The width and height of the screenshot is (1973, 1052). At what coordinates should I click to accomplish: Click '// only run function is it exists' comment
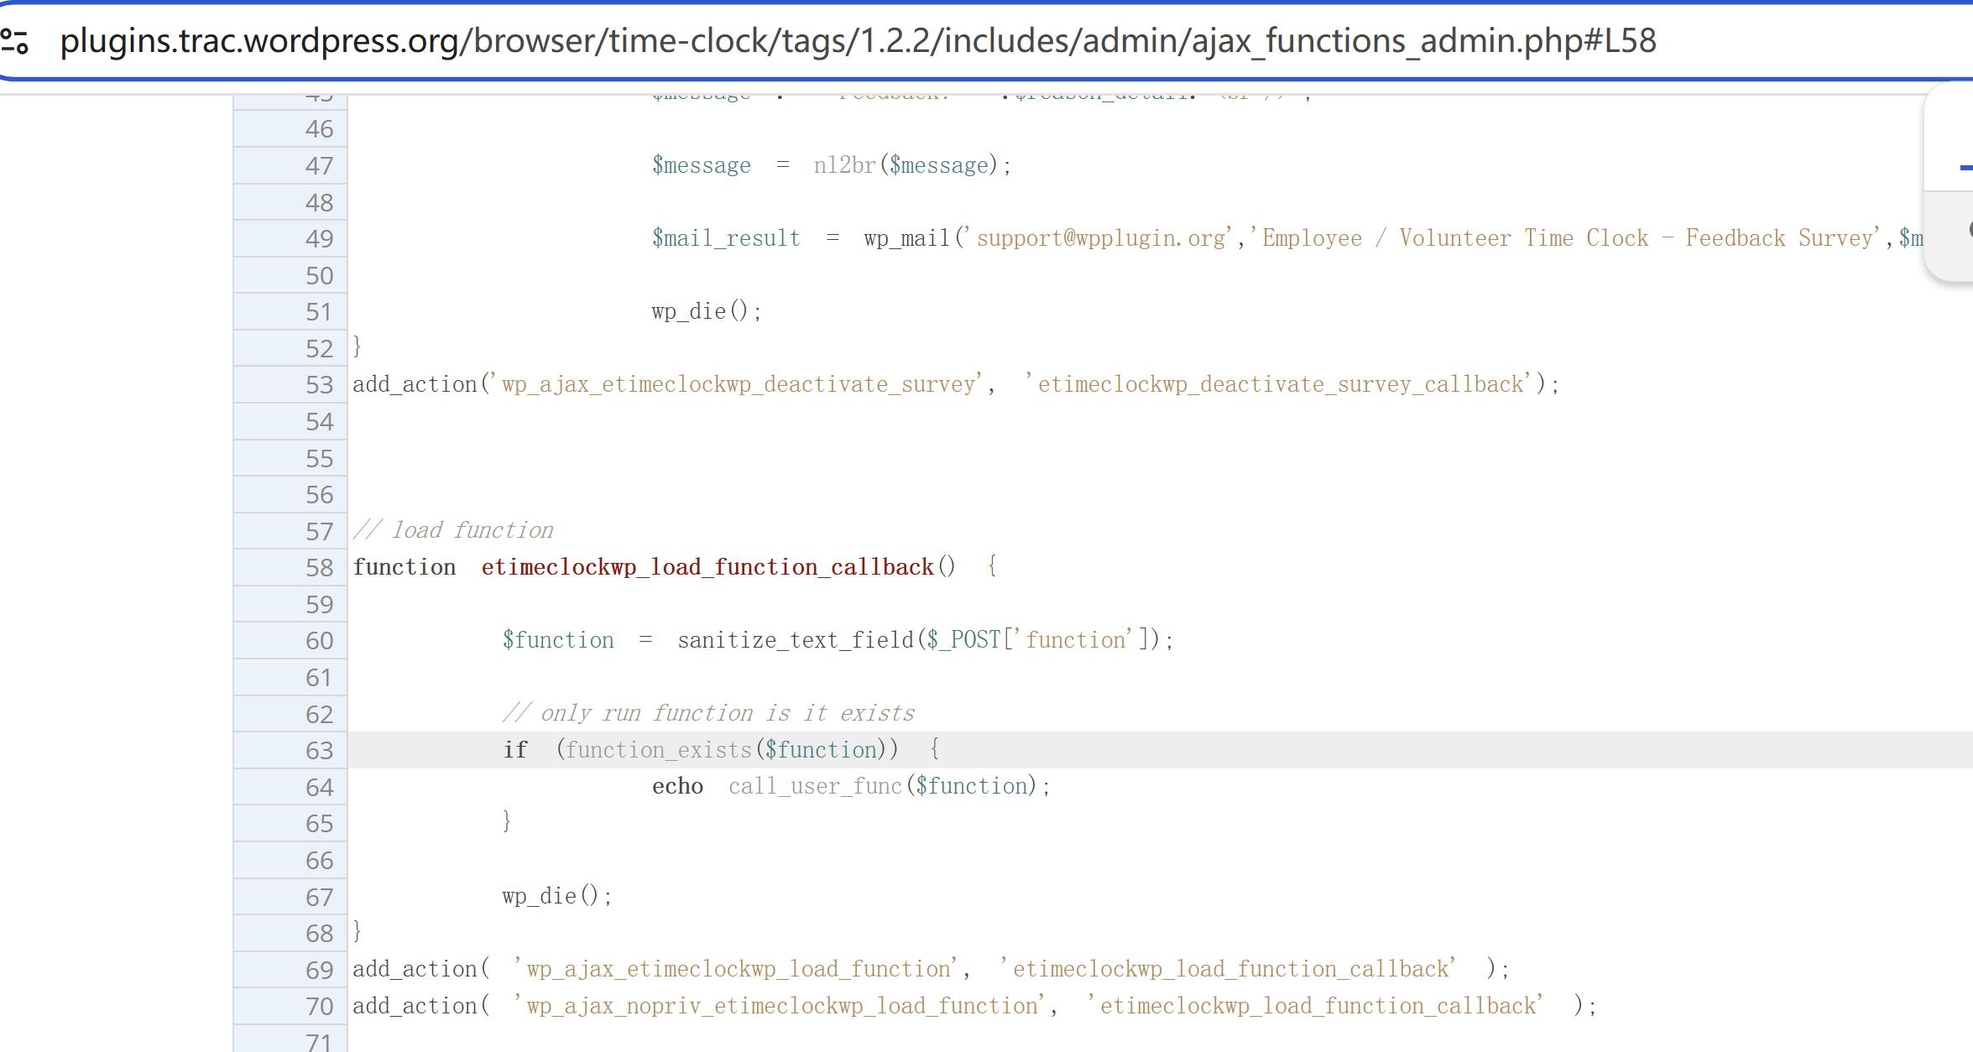pyautogui.click(x=708, y=713)
